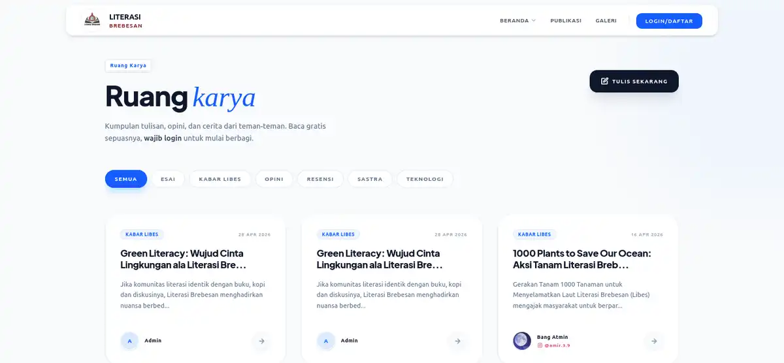
Task: Open the Beranda dropdown menu
Action: pos(517,21)
